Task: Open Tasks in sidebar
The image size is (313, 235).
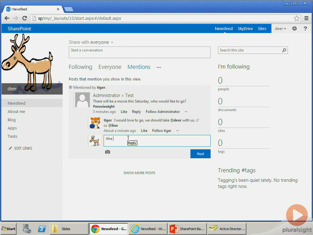Action: coord(12,136)
